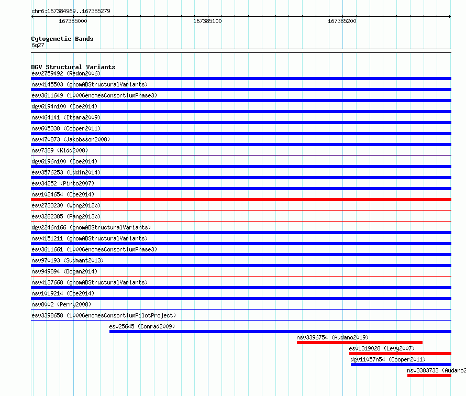This screenshot has width=466, height=396.
Task: Open nsv4151211 (gnomADStructuralVariants) variant
Action: [90, 238]
